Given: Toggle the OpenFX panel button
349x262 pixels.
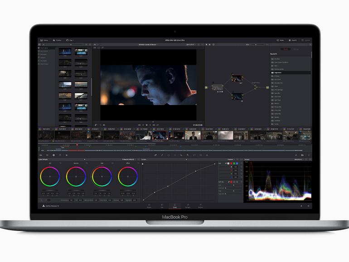Looking at the screenshot, I should pos(293,40).
